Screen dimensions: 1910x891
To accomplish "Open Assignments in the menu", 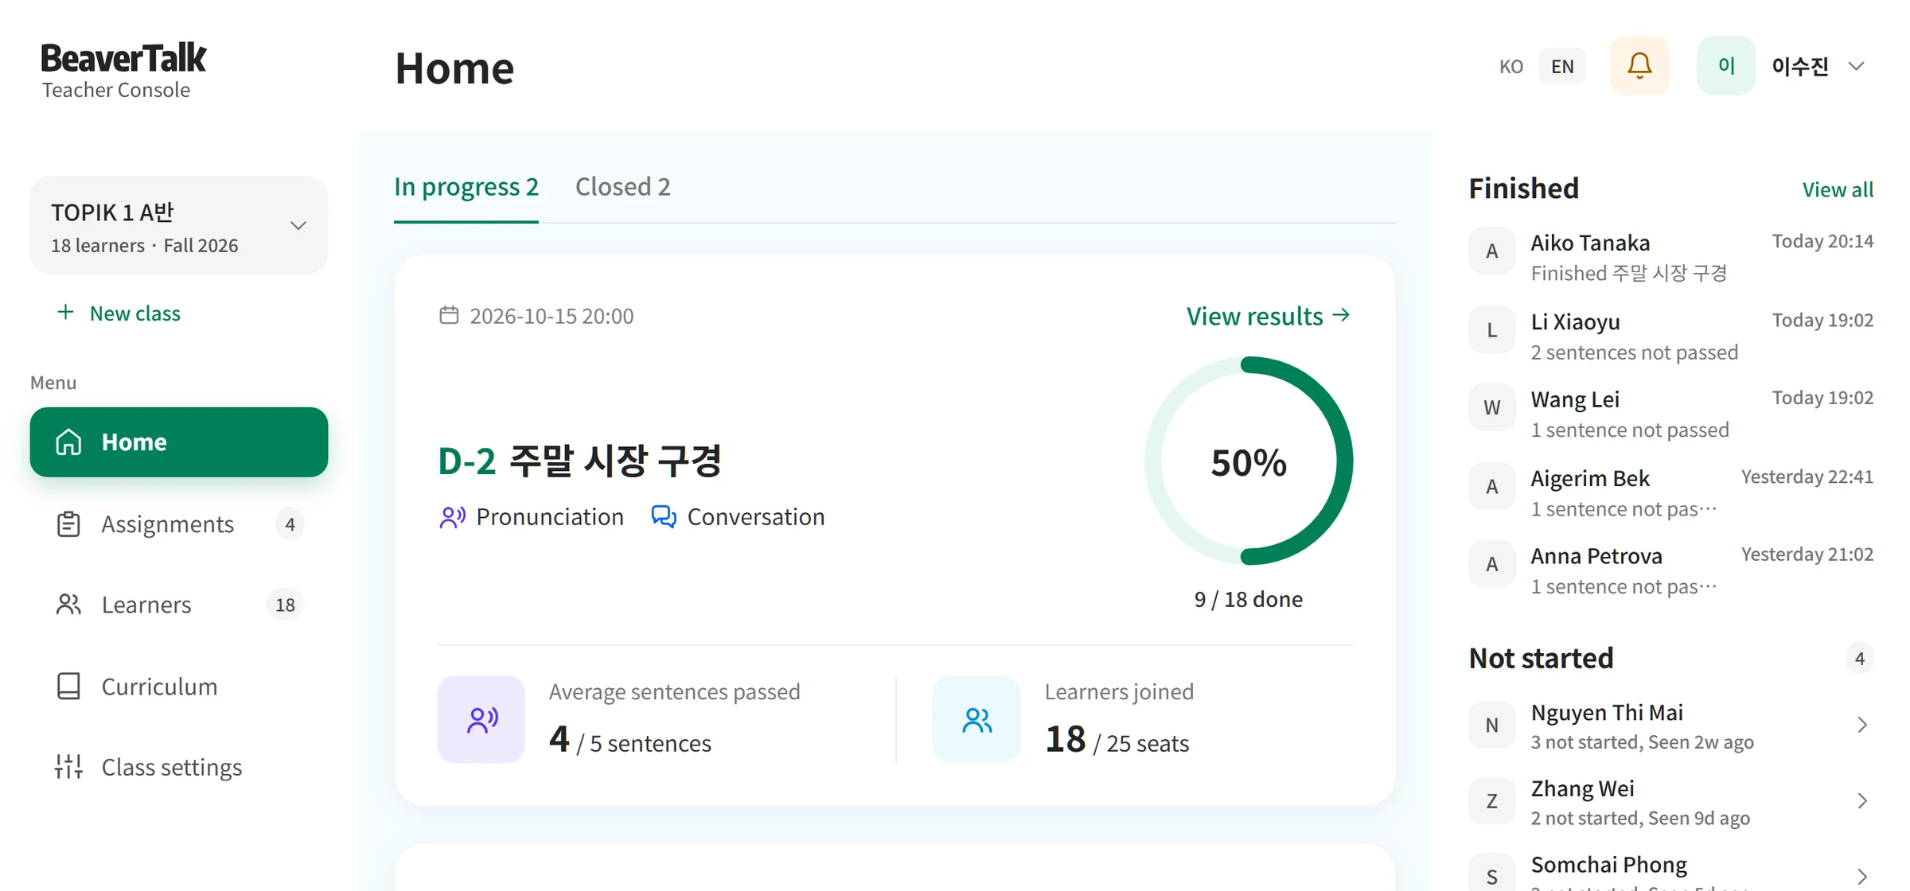I will coord(179,524).
